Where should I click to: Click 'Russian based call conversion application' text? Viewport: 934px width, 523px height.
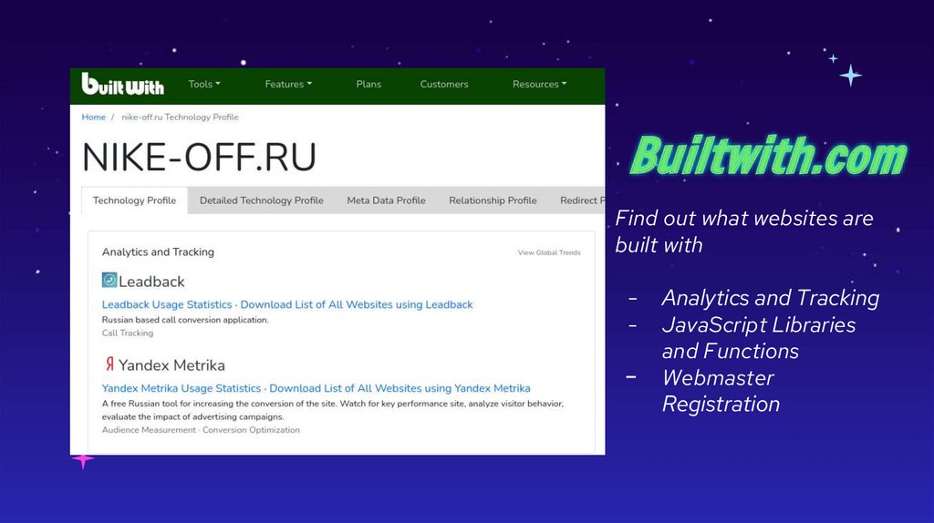185,320
